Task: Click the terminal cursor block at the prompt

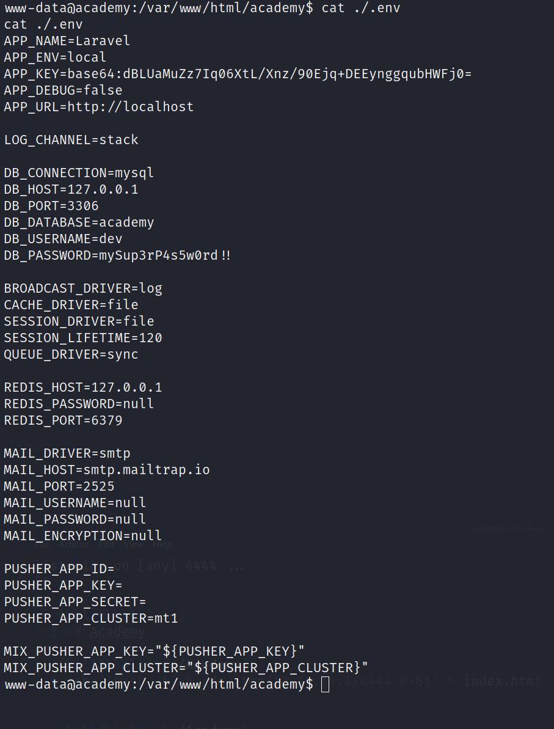Action: (x=325, y=684)
